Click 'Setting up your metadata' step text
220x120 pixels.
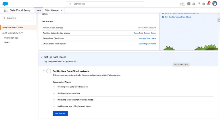pos(68,93)
